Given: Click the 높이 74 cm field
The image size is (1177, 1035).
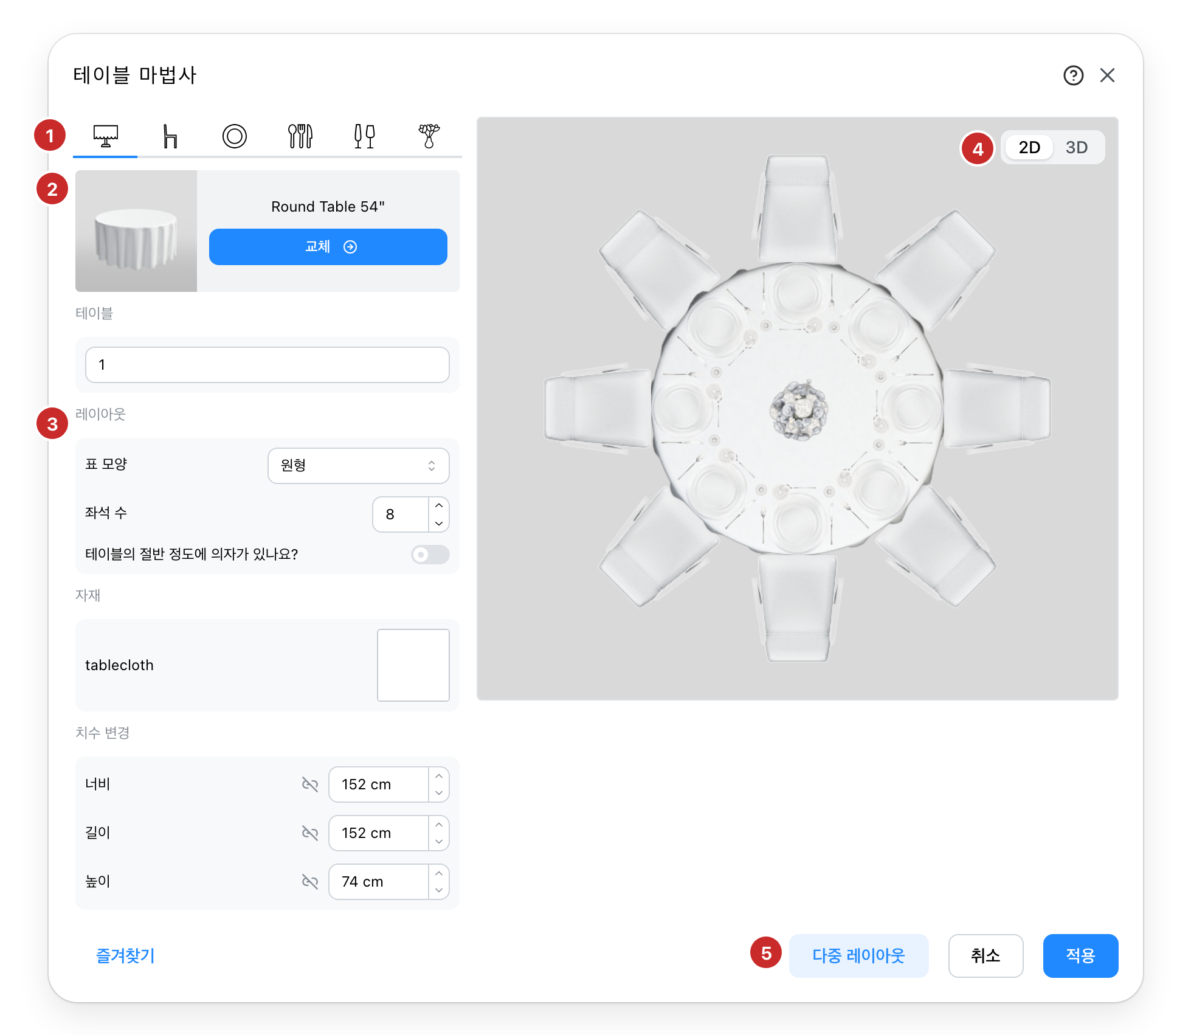Looking at the screenshot, I should (379, 882).
